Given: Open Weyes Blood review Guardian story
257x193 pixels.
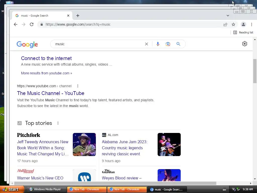Looking at the screenshot, I should 122,178.
